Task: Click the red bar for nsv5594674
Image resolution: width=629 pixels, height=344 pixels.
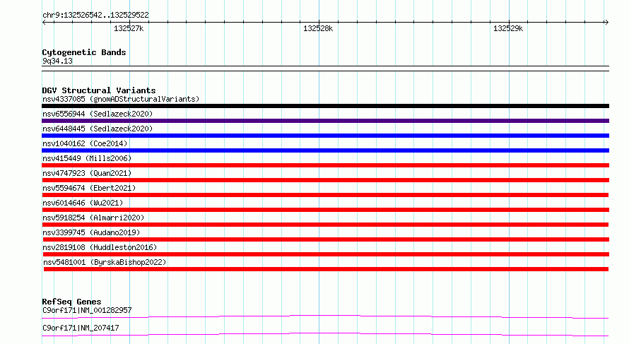Action: tap(325, 195)
